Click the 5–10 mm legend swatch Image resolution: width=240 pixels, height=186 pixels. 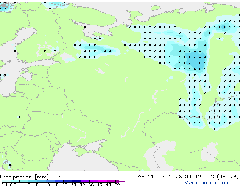coord(41,181)
